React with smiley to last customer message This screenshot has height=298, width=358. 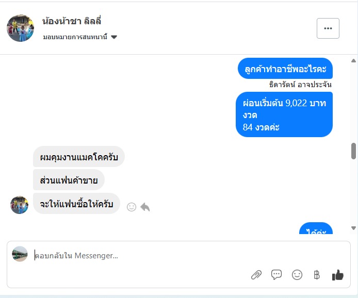click(132, 207)
